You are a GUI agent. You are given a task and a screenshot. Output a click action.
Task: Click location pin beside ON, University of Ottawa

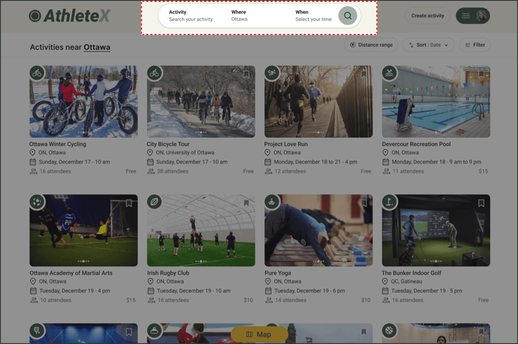150,152
